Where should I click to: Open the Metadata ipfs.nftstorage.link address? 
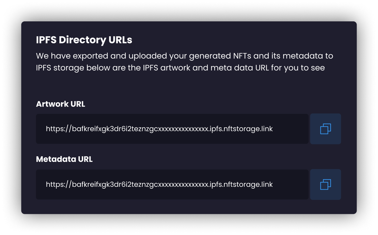click(159, 184)
